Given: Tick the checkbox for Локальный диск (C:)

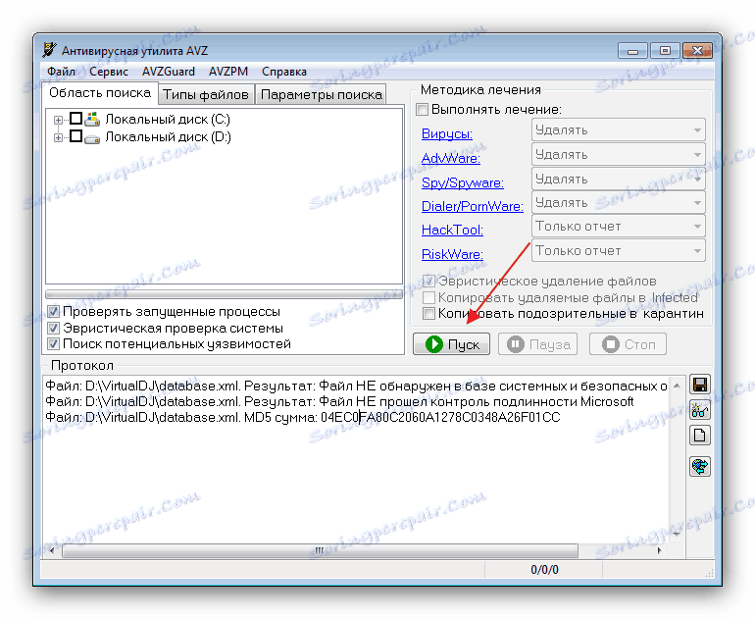Looking at the screenshot, I should (x=76, y=118).
